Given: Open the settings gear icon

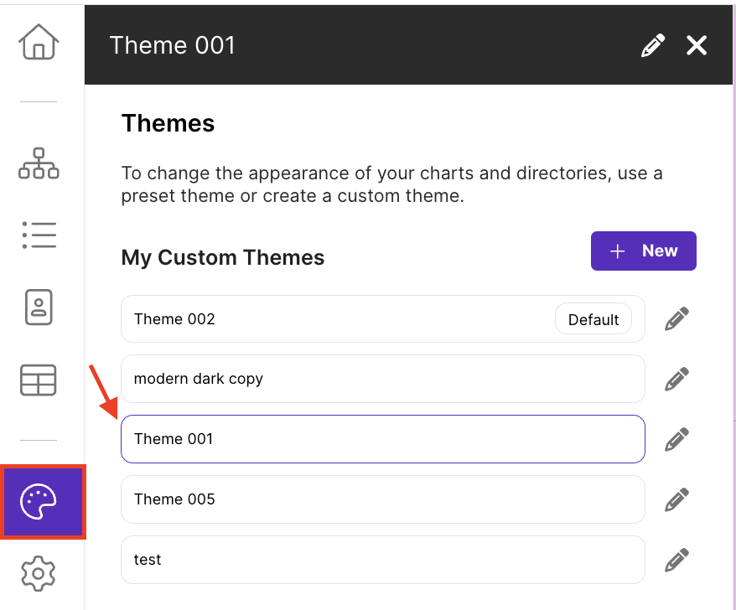Looking at the screenshot, I should click(39, 573).
